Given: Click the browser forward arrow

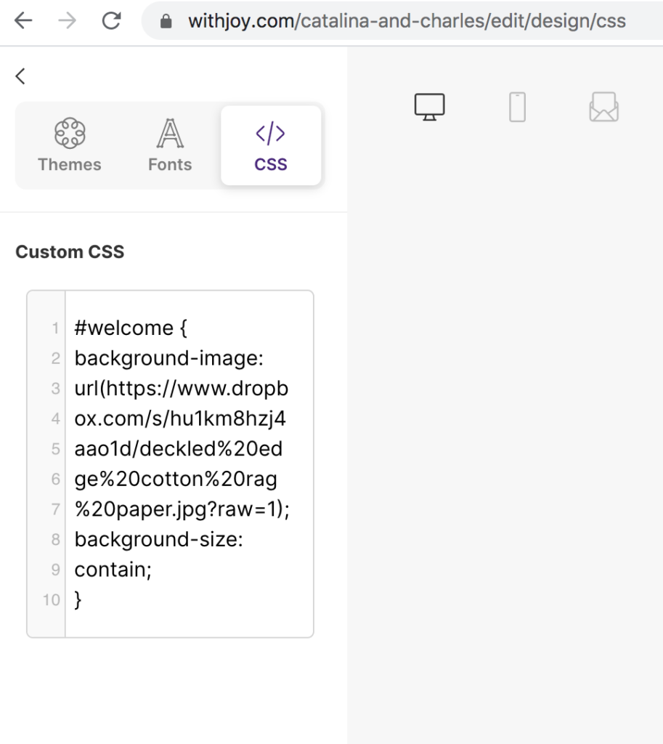Looking at the screenshot, I should pyautogui.click(x=68, y=20).
